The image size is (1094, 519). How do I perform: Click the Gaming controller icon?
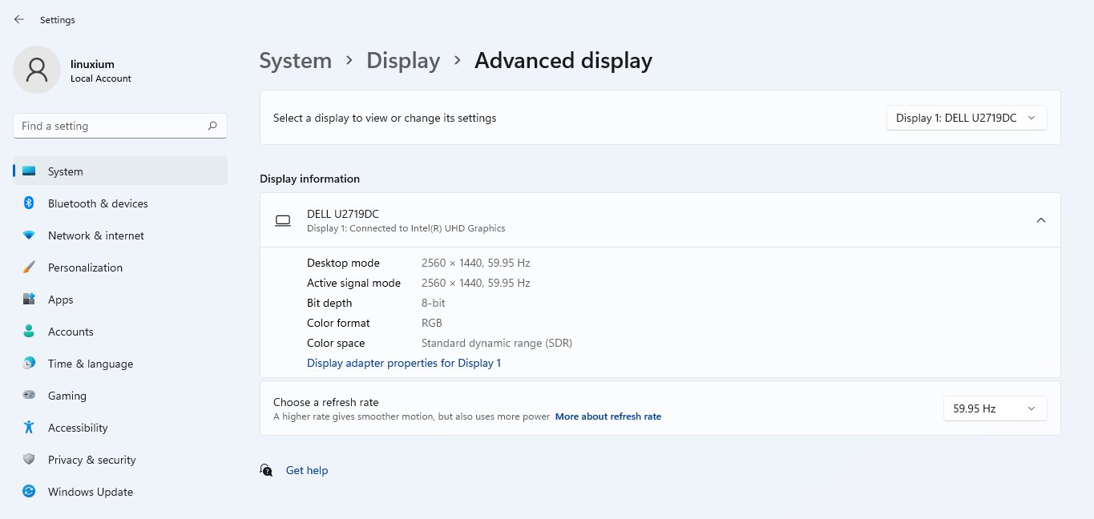pos(29,396)
